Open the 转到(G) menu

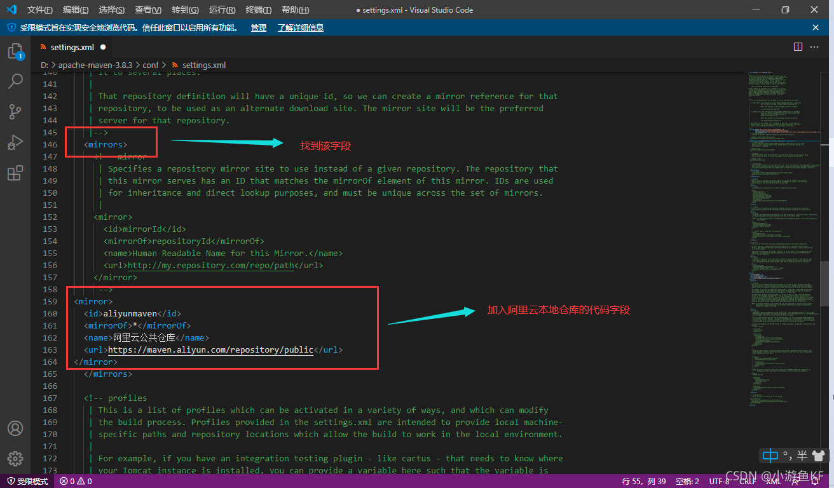pyautogui.click(x=185, y=10)
